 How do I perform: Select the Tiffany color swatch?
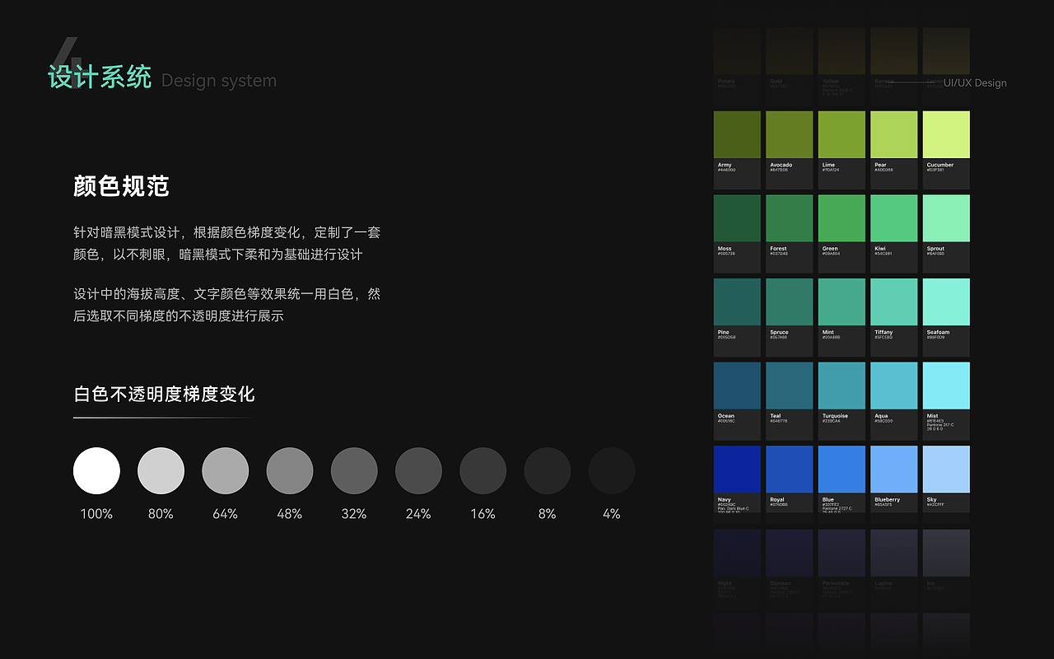(893, 301)
